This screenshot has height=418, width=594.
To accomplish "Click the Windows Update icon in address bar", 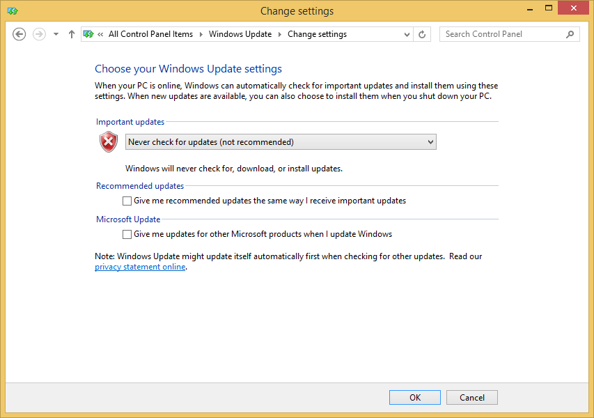I will click(x=88, y=34).
